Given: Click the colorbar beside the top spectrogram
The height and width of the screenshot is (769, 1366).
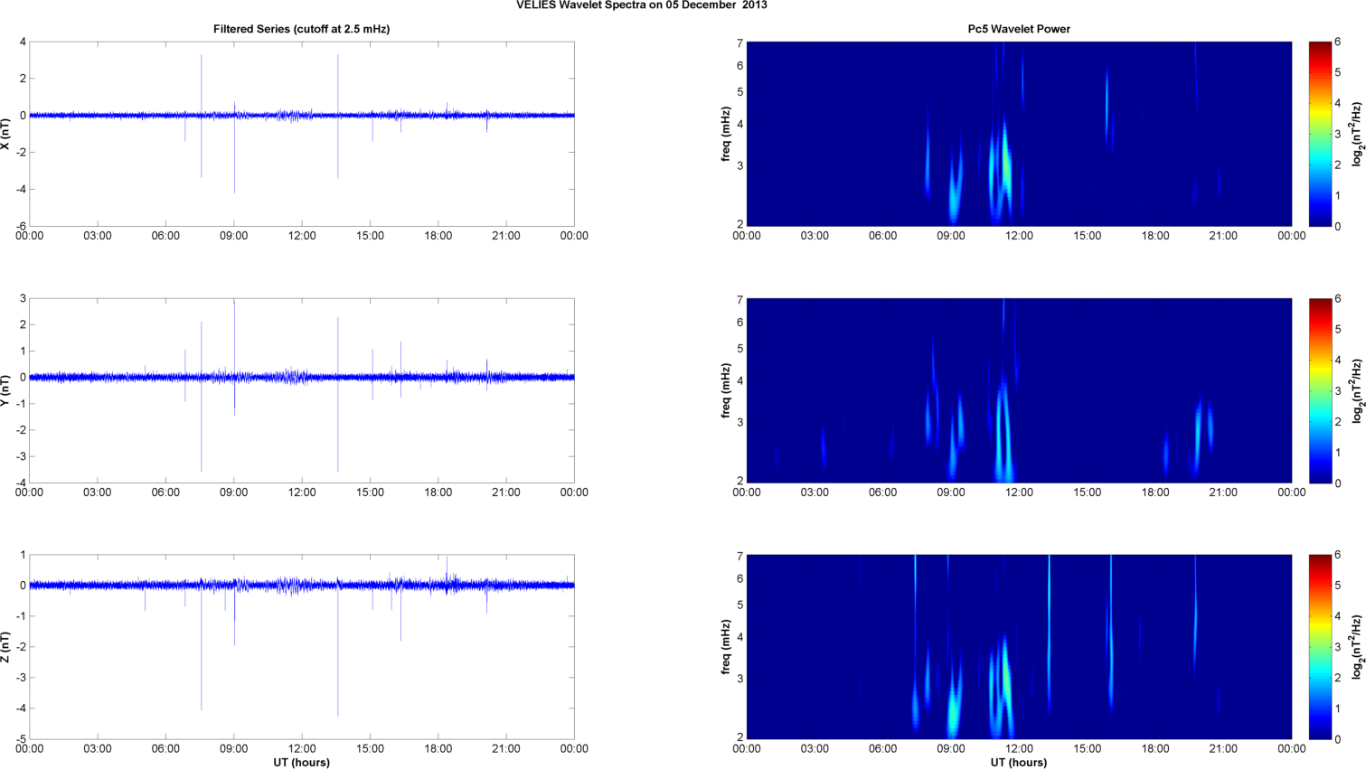Looking at the screenshot, I should click(x=1320, y=134).
